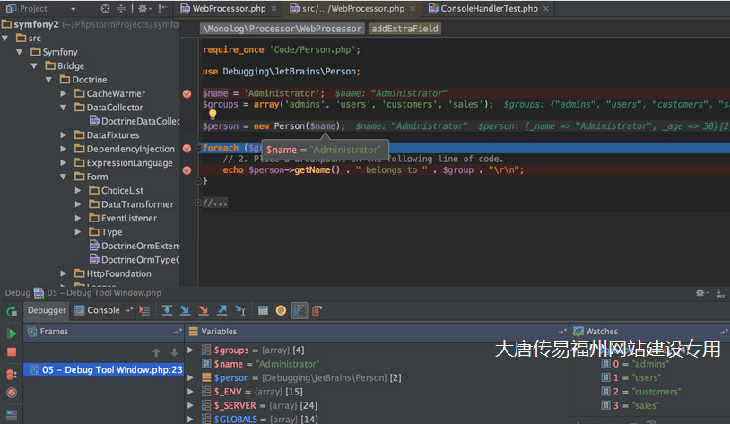Image resolution: width=730 pixels, height=424 pixels.
Task: Click the Step Out icon
Action: click(222, 310)
